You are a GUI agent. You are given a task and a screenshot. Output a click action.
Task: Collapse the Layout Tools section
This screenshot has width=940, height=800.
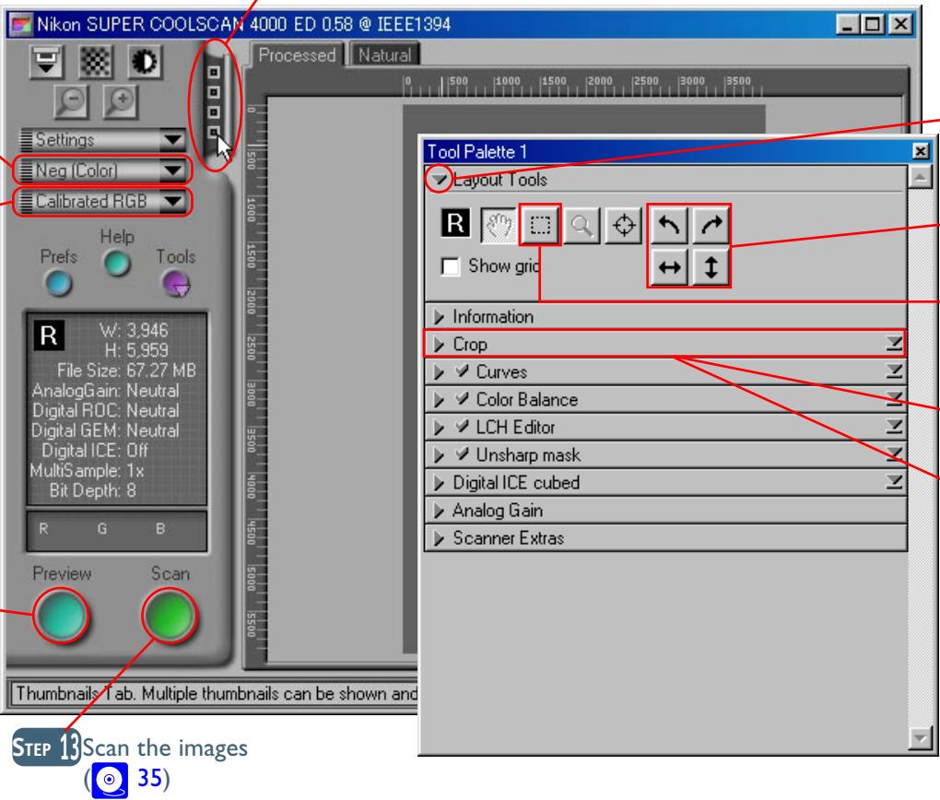click(x=439, y=179)
